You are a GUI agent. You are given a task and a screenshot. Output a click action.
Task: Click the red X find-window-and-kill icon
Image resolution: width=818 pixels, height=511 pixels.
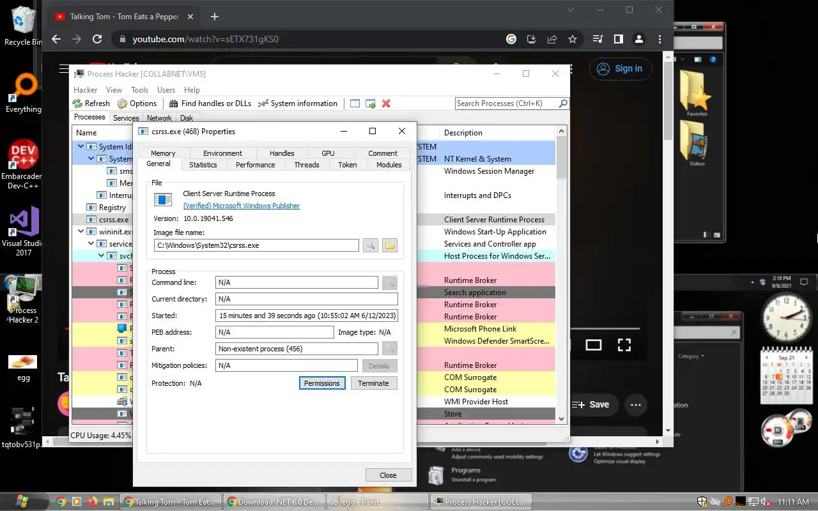[386, 103]
